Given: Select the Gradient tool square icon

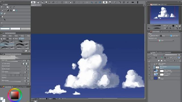Looking at the screenshot, I should point(8,10).
